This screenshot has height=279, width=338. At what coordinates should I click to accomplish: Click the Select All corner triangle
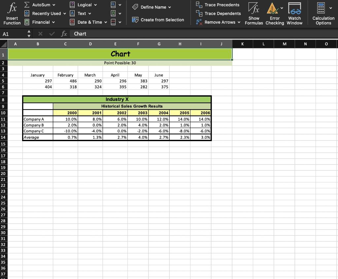pos(4,44)
